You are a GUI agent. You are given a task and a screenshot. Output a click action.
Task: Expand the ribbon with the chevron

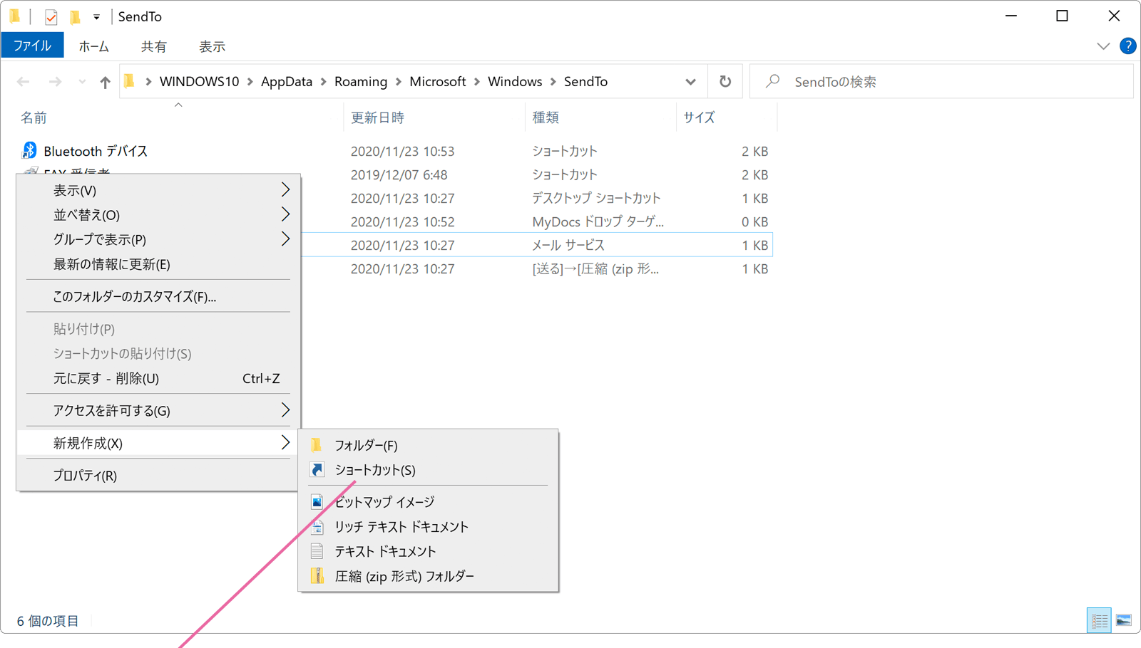coord(1103,46)
